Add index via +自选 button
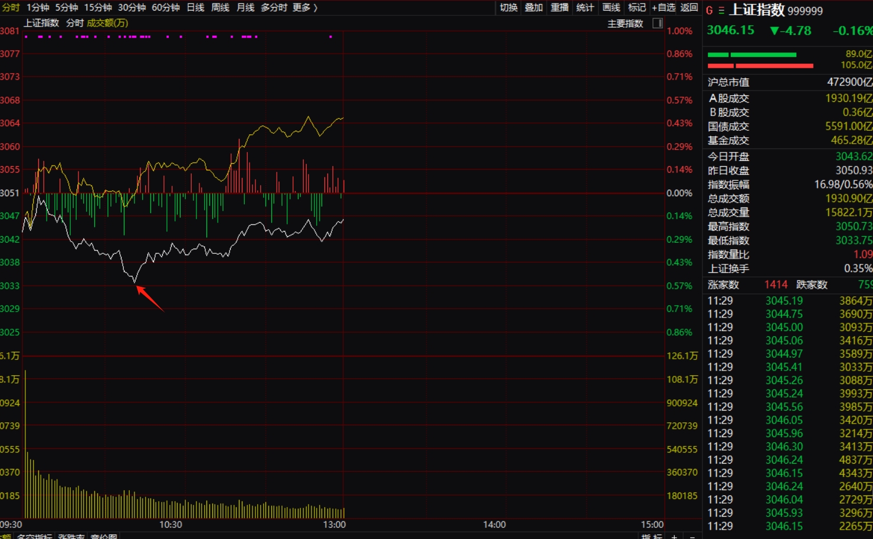 [664, 8]
